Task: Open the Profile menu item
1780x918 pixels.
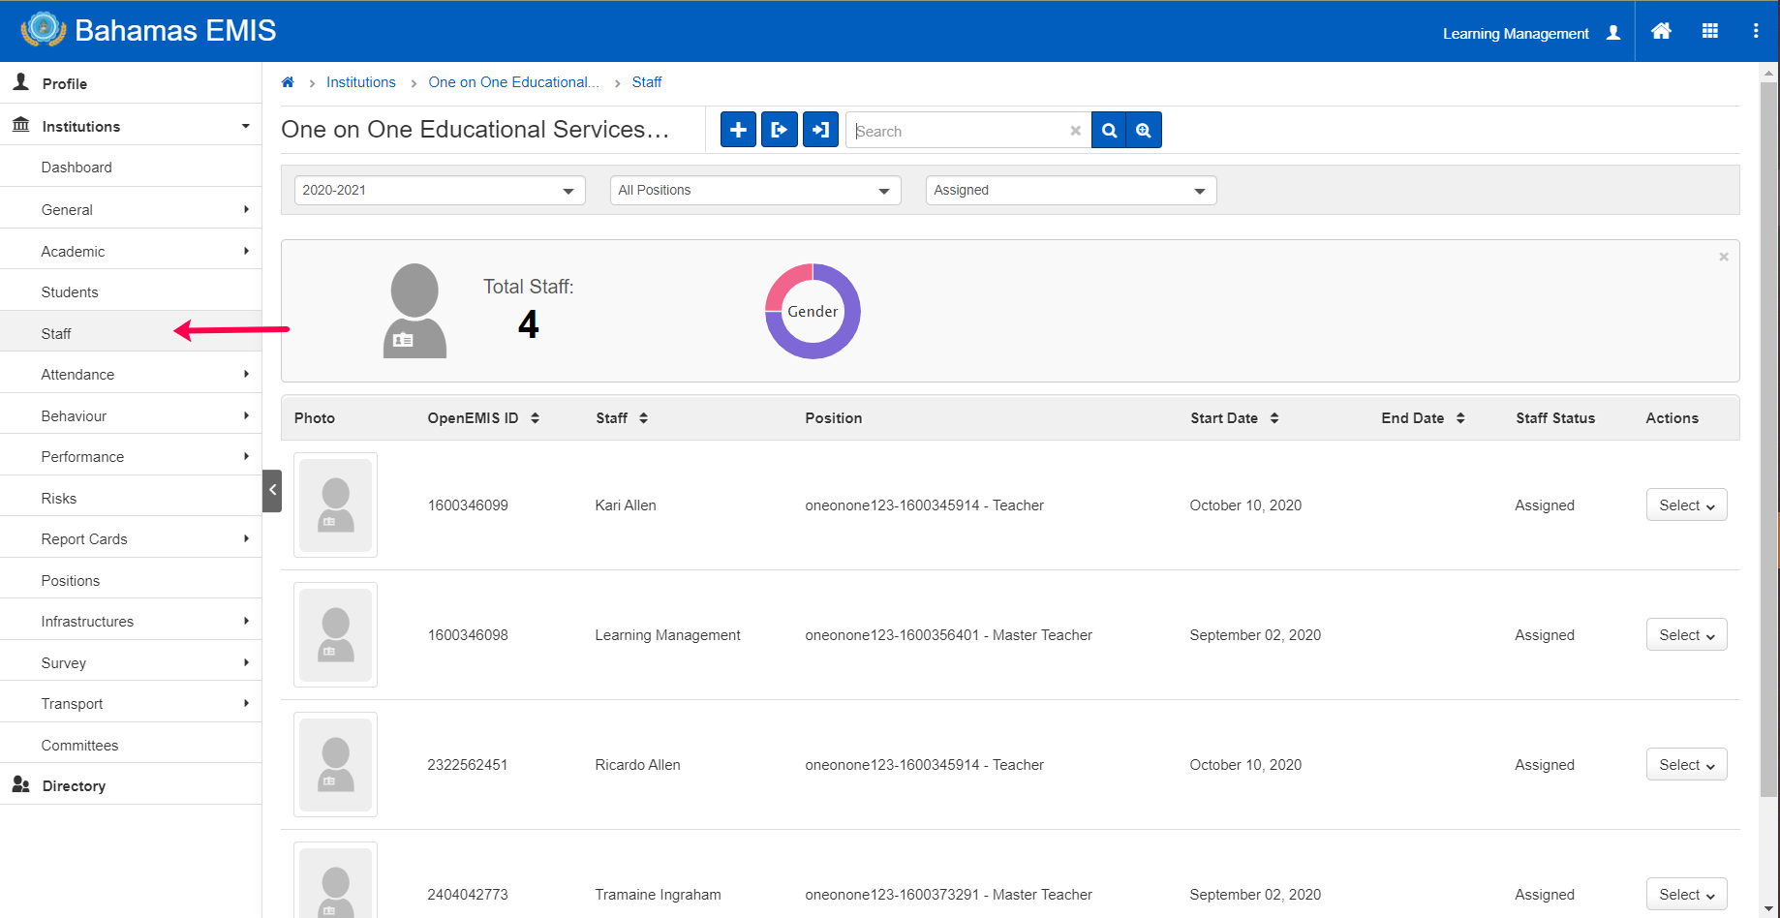Action: coord(131,83)
